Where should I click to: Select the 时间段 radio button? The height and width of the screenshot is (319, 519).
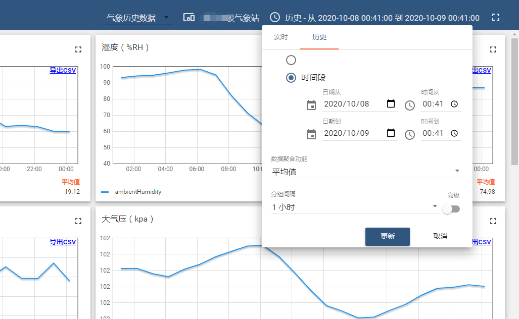[291, 78]
